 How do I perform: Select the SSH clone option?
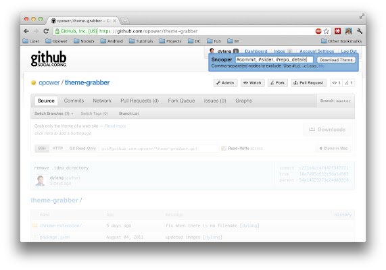point(42,148)
